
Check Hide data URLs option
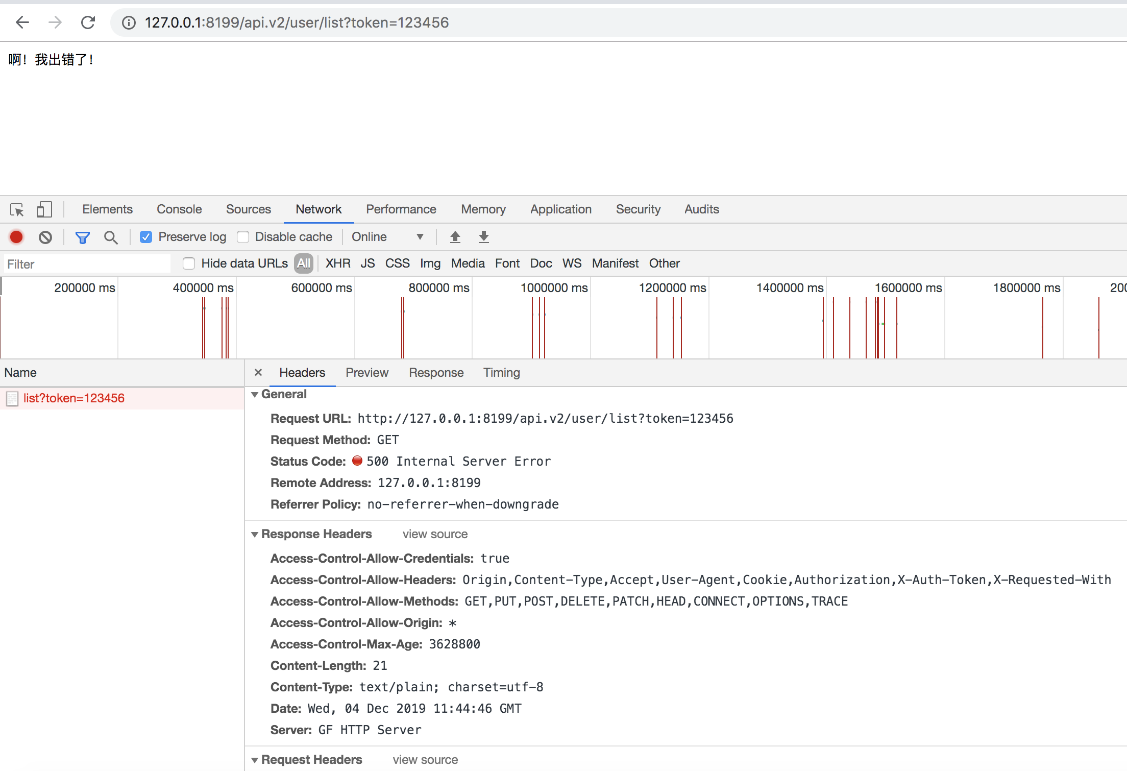pyautogui.click(x=189, y=263)
